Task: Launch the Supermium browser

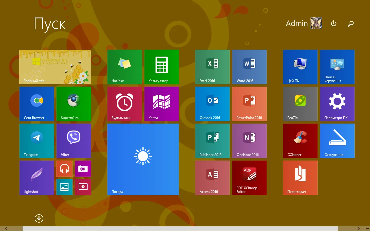Action: click(74, 104)
